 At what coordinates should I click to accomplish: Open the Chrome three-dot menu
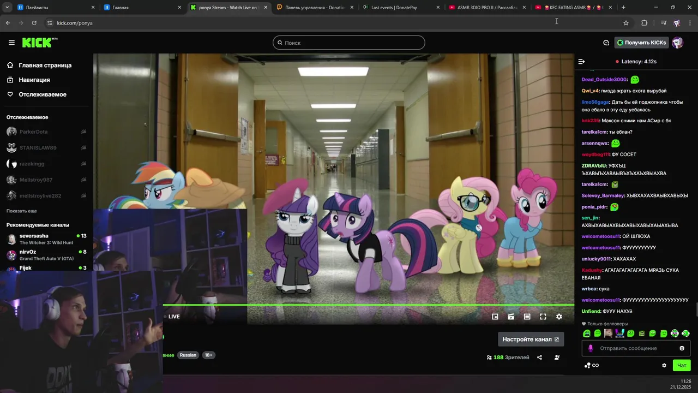[690, 23]
